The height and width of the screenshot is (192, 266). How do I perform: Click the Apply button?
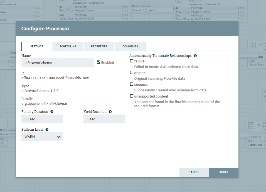[224, 172]
